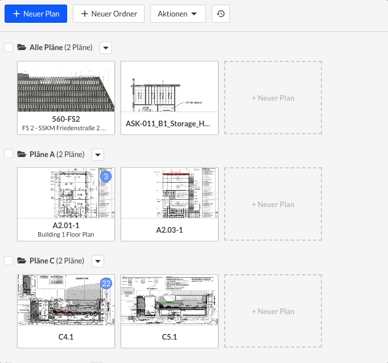388x363 pixels.
Task: Tick the Pläne C folder checkbox
Action: (9, 261)
